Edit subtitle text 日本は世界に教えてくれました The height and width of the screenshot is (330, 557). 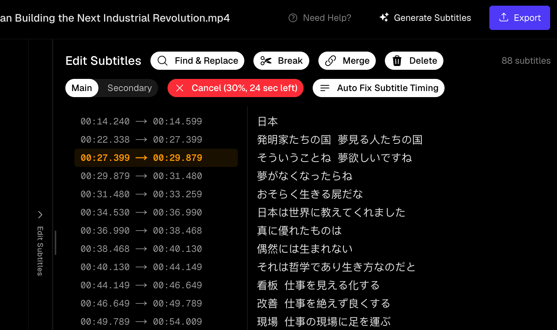(331, 212)
